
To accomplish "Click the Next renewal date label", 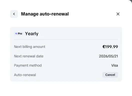I will pyautogui.click(x=29, y=56).
